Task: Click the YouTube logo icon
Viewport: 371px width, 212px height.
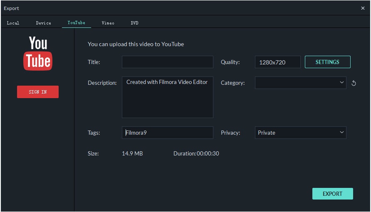Action: coord(38,54)
